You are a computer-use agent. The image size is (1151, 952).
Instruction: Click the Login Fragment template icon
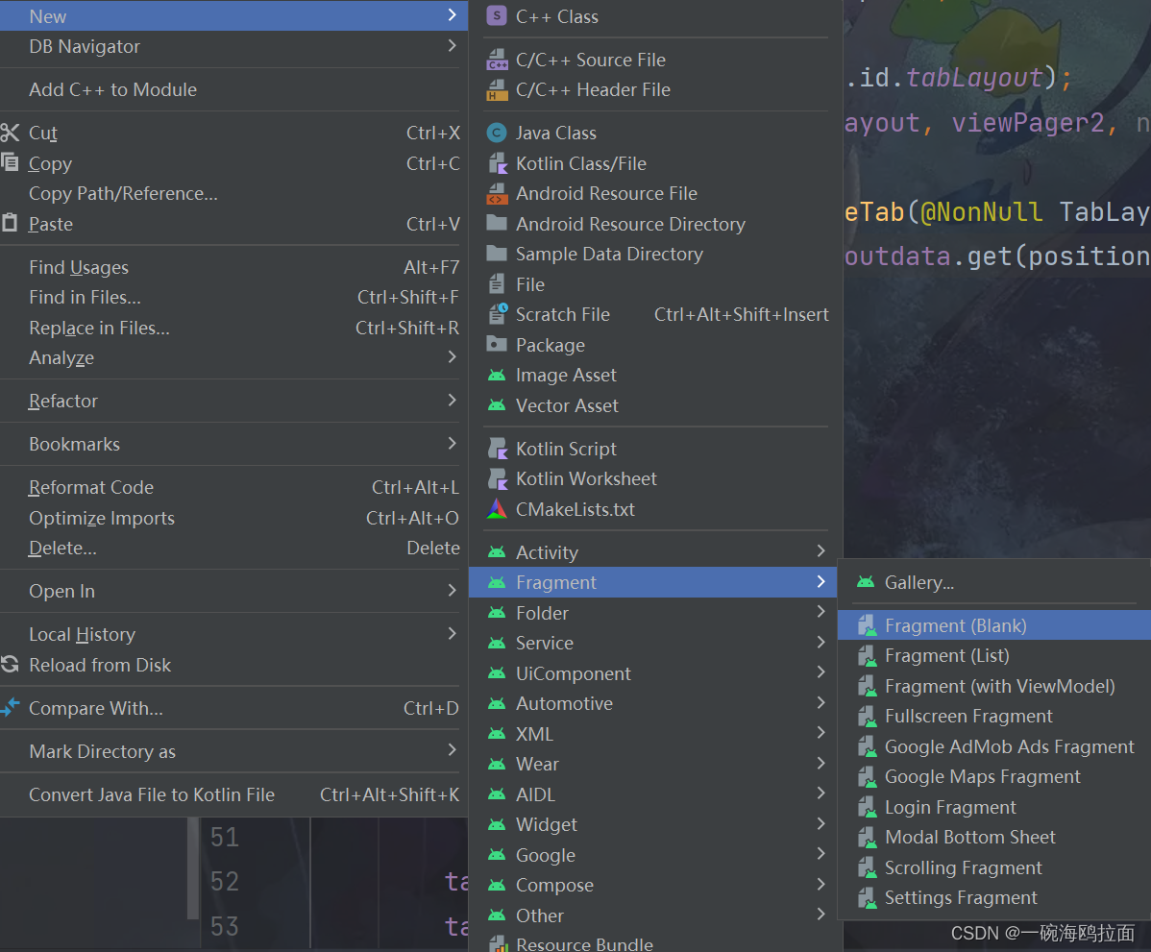coord(867,807)
